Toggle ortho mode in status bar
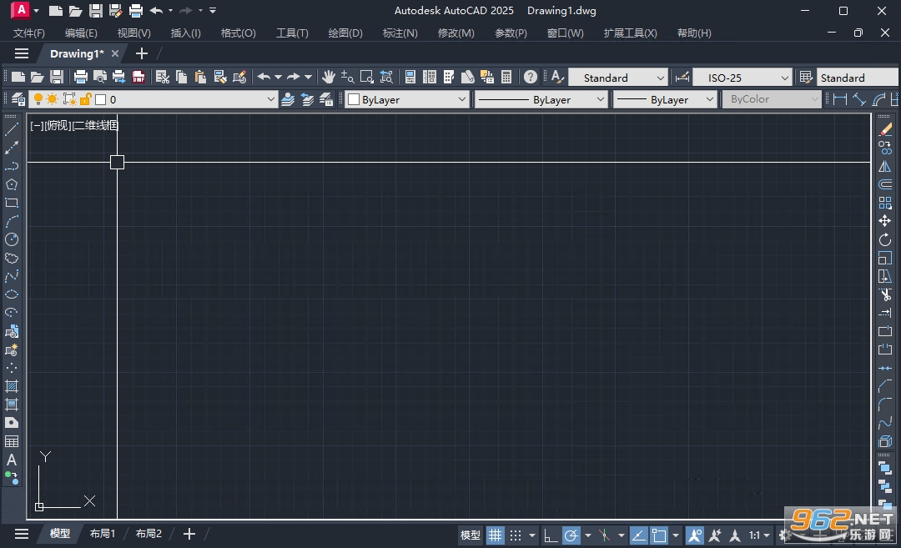This screenshot has height=548, width=901. coord(550,535)
